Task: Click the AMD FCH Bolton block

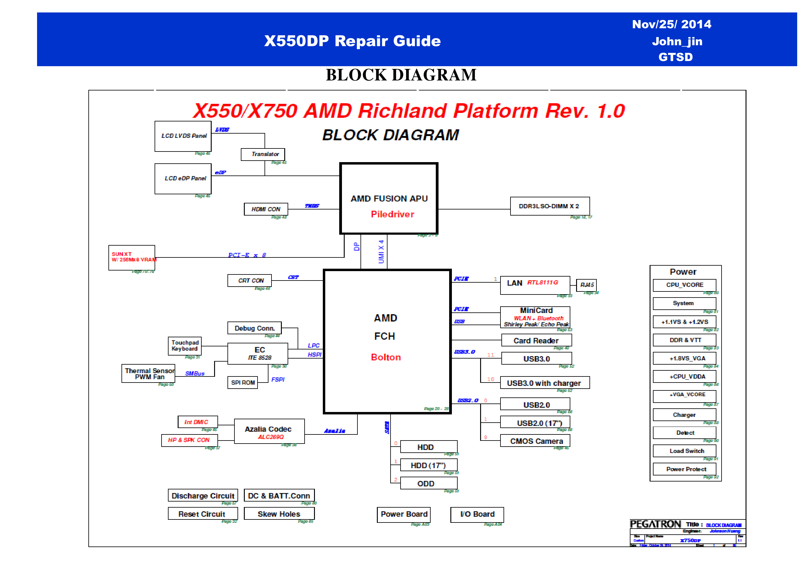Action: pyautogui.click(x=387, y=341)
